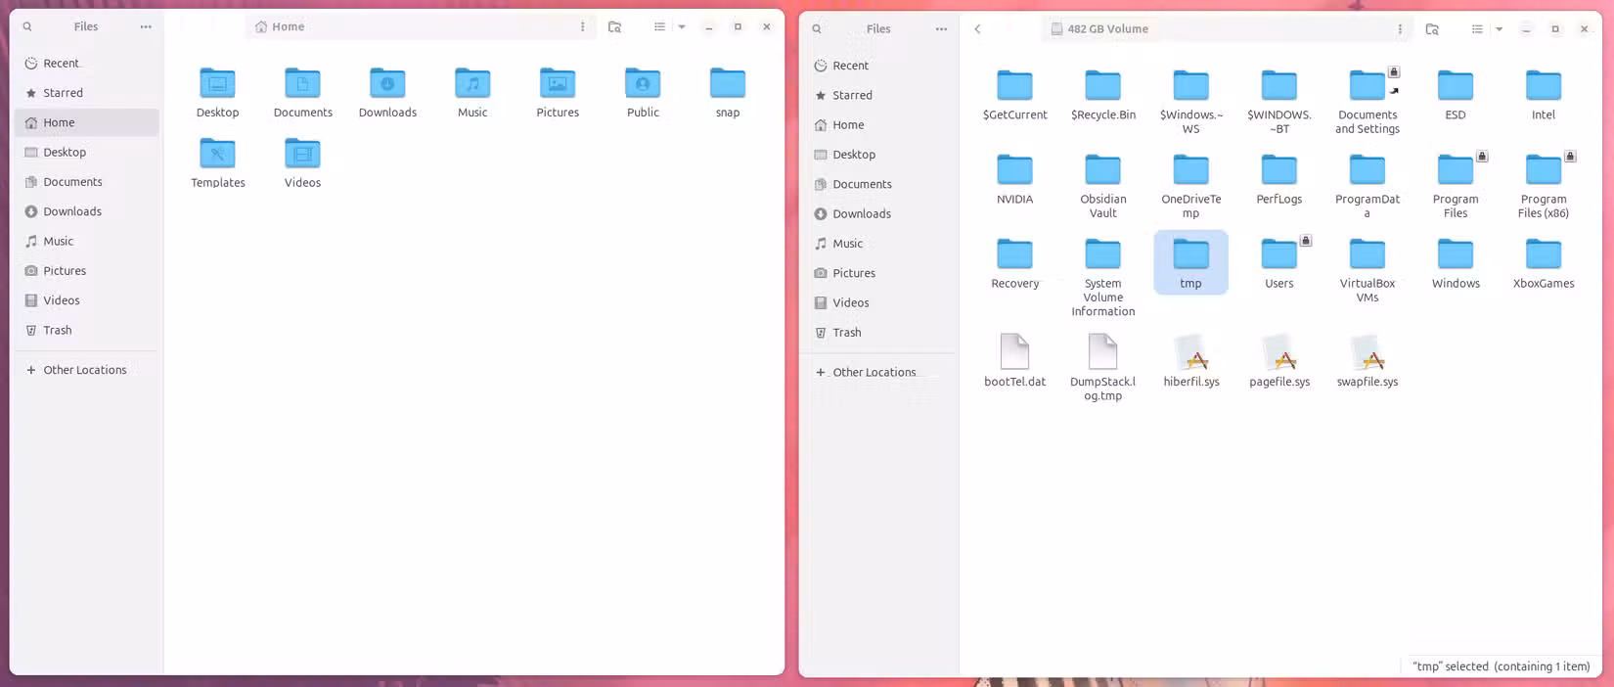Select Videos in right window sidebar
This screenshot has width=1614, height=687.
(x=876, y=303)
